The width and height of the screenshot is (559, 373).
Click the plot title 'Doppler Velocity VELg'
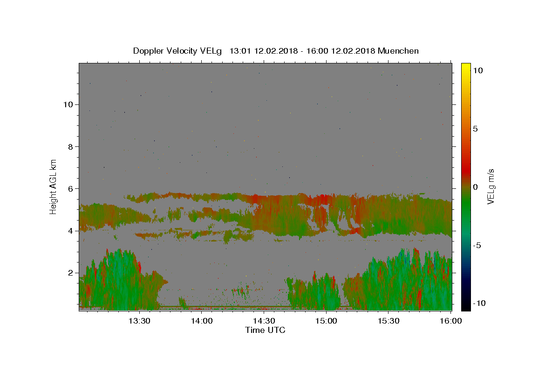[x=178, y=51]
